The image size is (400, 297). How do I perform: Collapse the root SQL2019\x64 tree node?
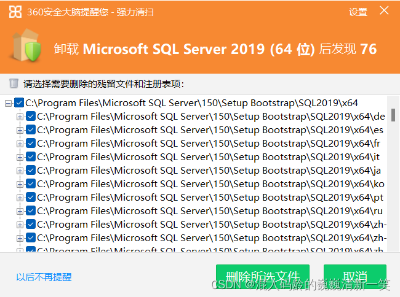tap(8, 103)
